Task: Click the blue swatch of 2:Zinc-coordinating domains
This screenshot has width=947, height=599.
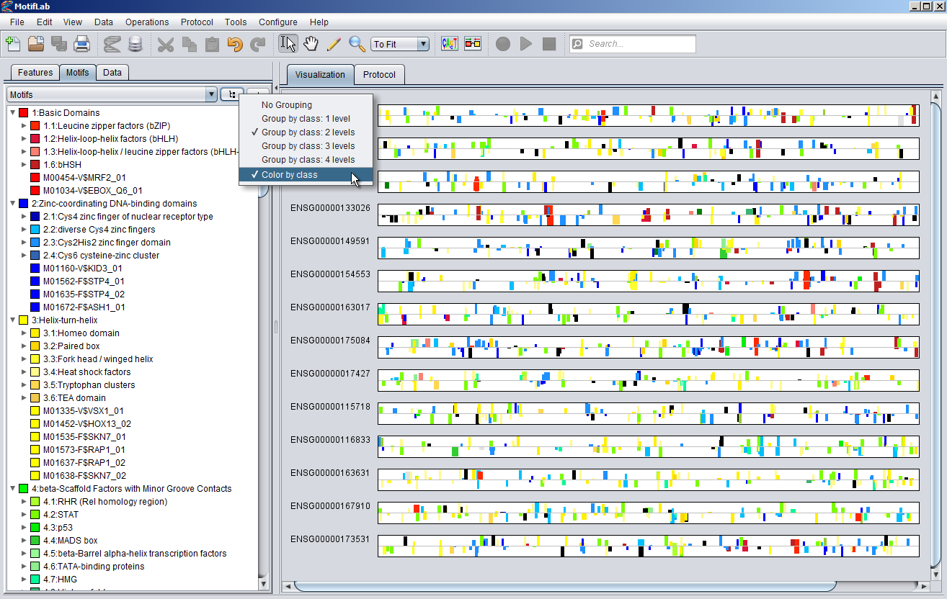Action: tap(23, 204)
